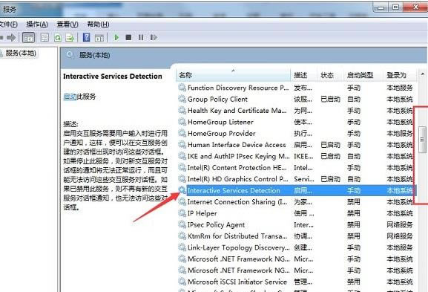Click the export list toolbar icon

[70, 37]
